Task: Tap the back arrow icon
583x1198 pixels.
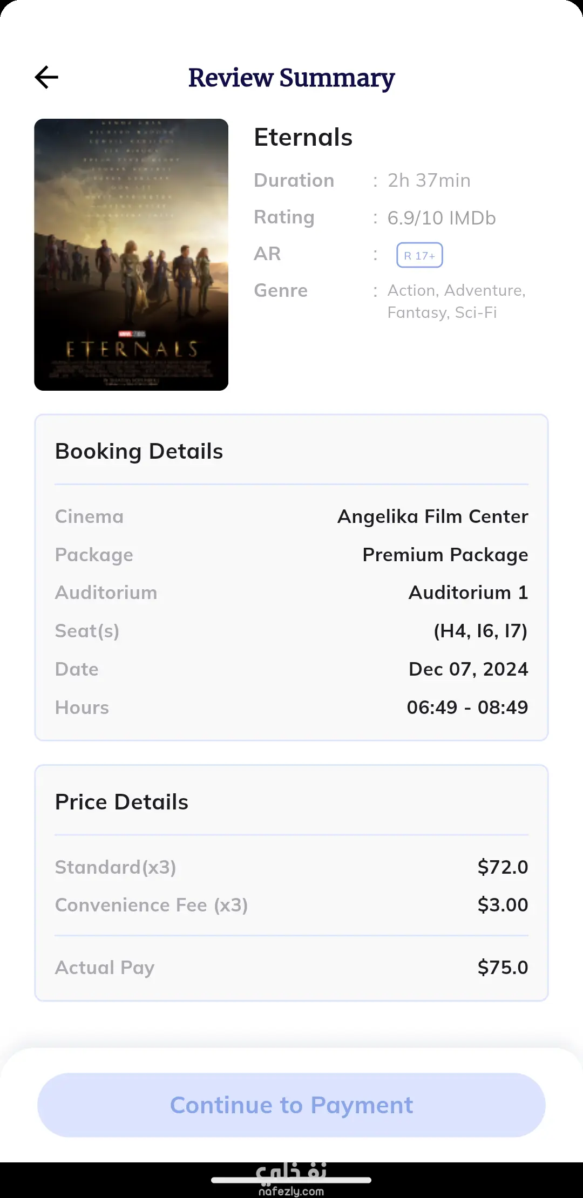Action: click(x=46, y=77)
